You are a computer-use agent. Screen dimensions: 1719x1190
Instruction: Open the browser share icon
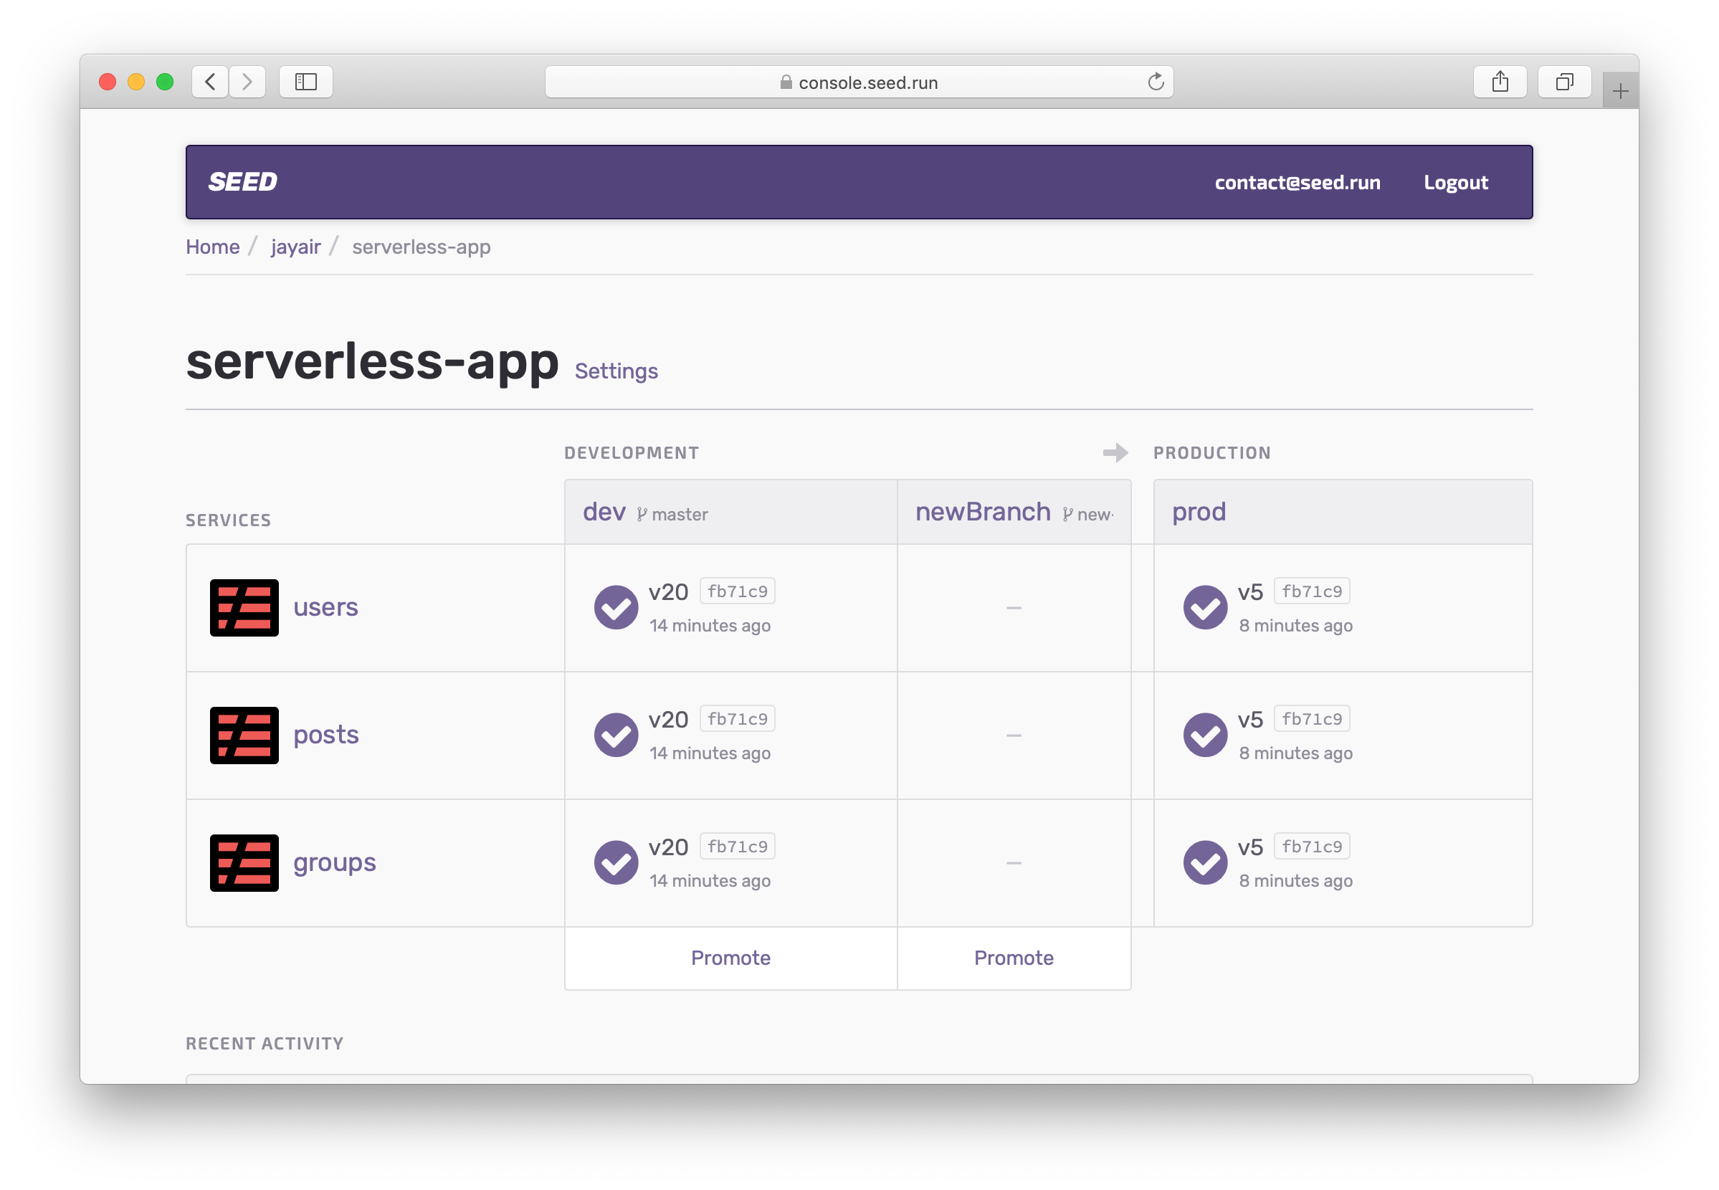point(1500,82)
